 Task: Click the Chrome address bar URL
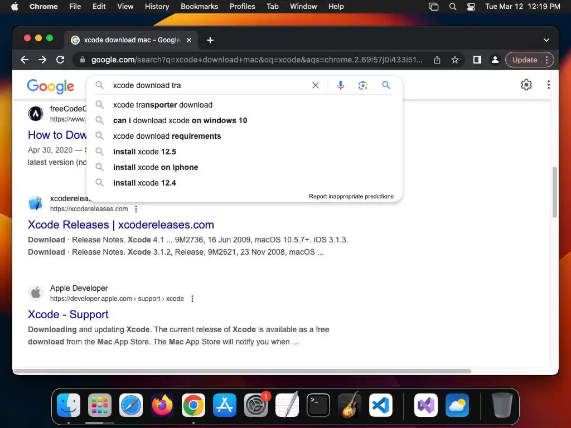[257, 60]
